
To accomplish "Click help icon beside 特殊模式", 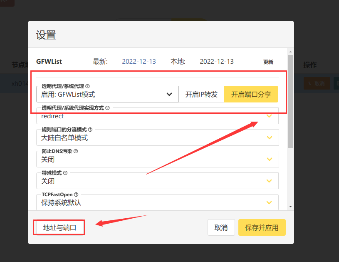I will coord(65,173).
